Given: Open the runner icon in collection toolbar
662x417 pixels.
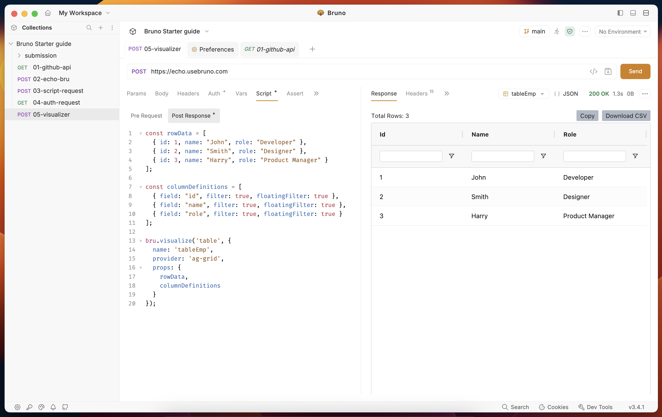Looking at the screenshot, I should pyautogui.click(x=557, y=32).
